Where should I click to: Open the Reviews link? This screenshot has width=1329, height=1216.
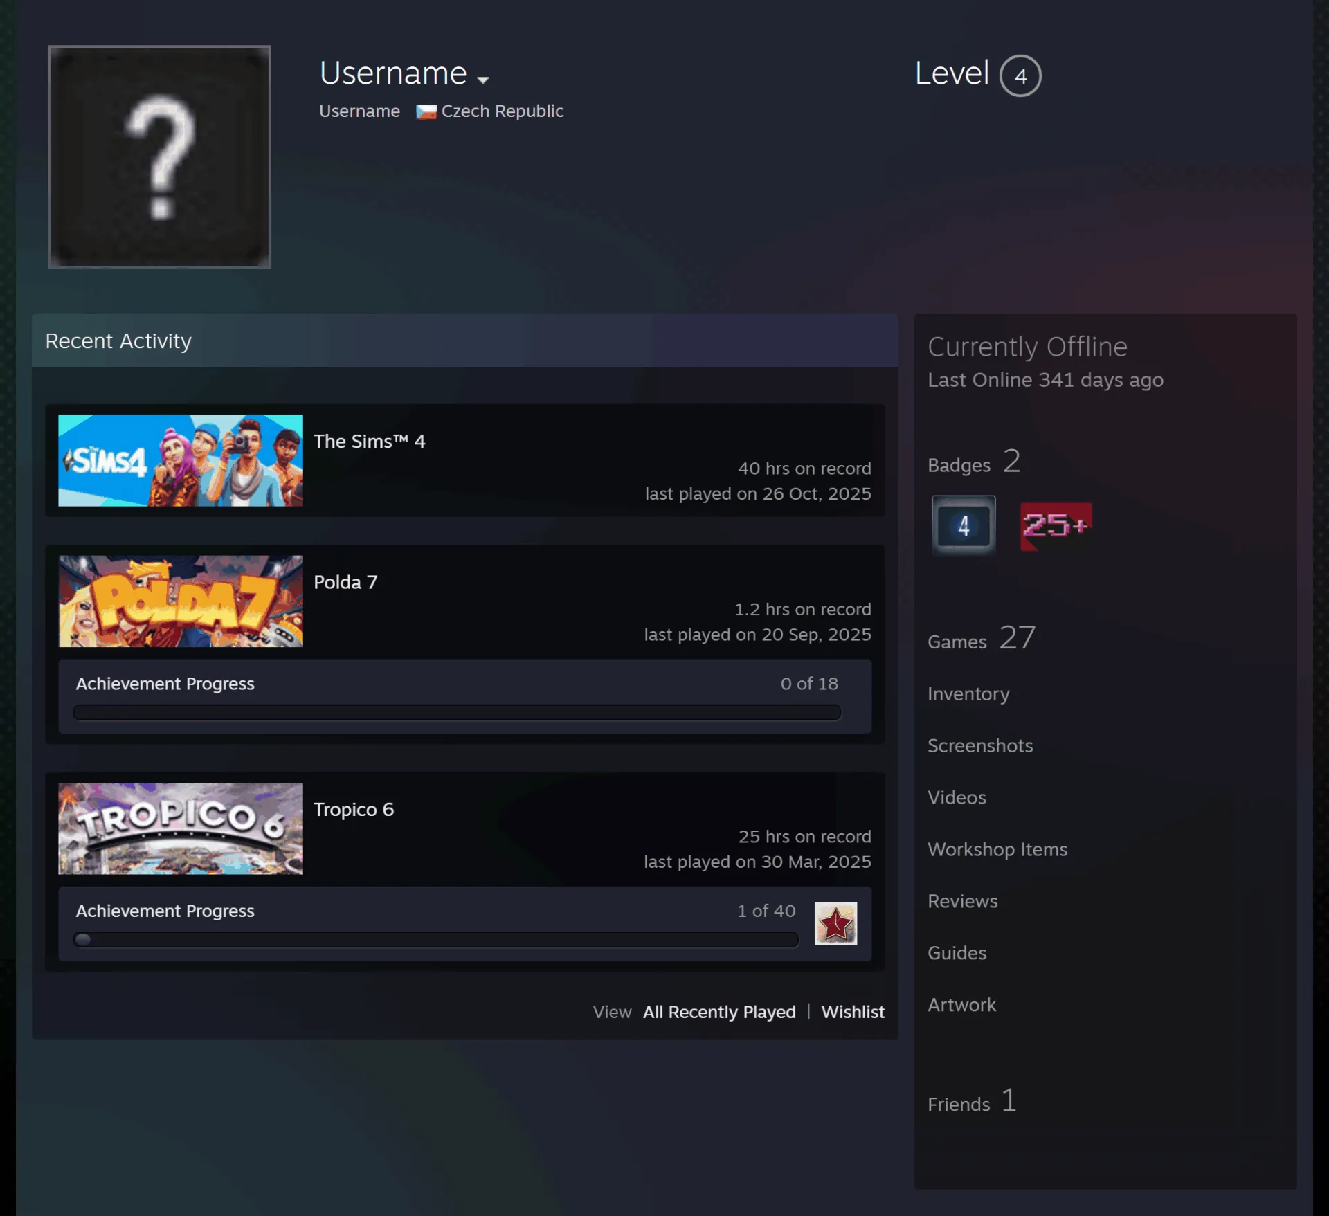pos(963,901)
